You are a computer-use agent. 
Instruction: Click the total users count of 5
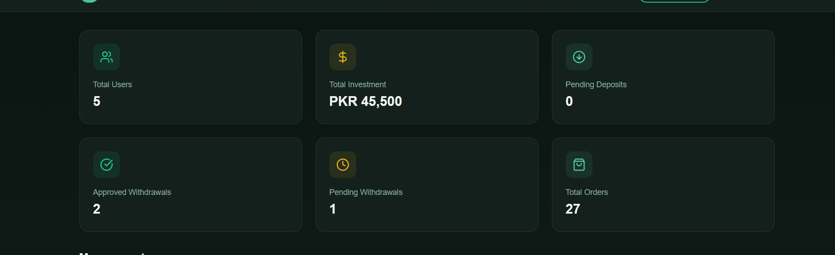tap(97, 101)
